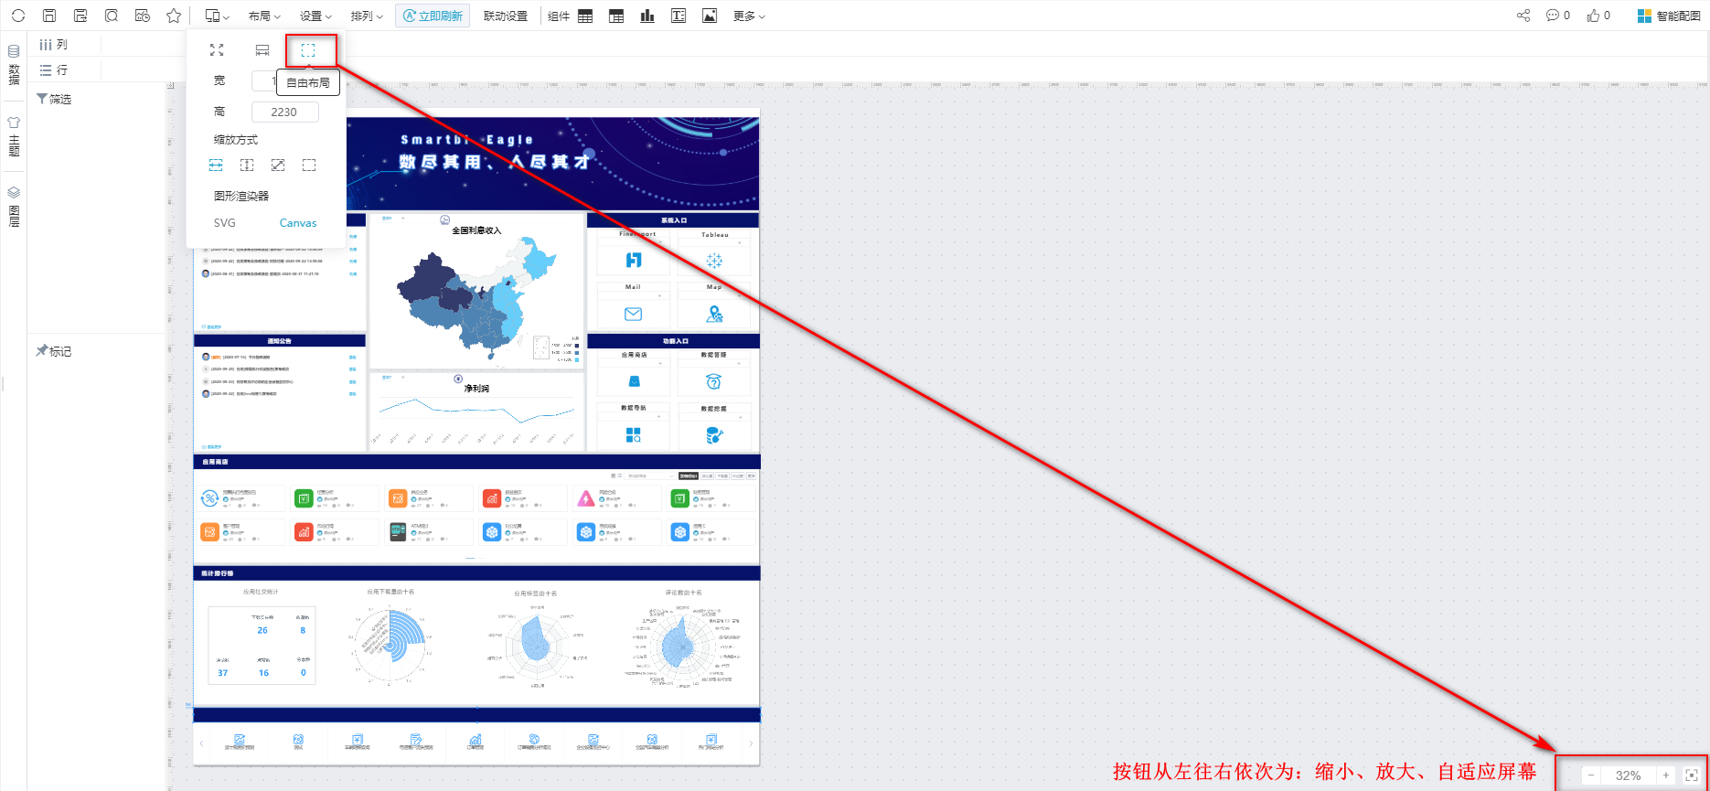
Task: Click the refresh circle icon in the toolbar
Action: tap(17, 16)
